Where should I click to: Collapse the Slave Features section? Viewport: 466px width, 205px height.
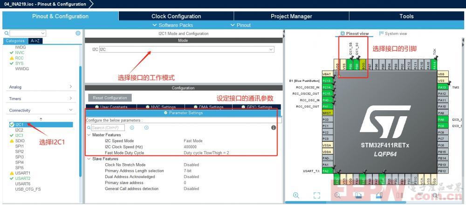click(x=89, y=159)
